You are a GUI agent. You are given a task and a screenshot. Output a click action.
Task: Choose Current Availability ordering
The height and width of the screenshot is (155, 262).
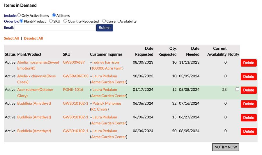click(x=104, y=21)
